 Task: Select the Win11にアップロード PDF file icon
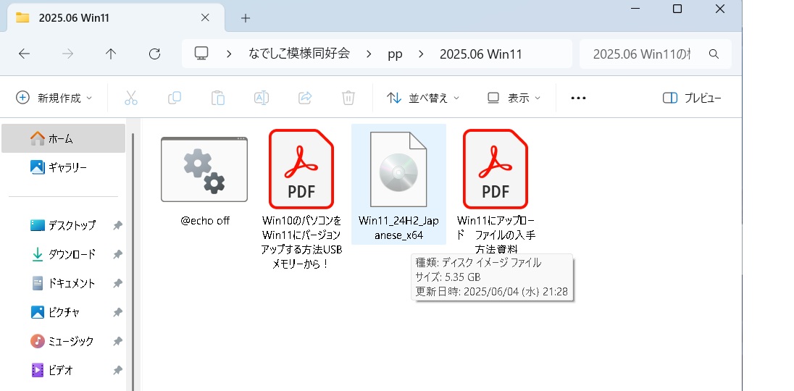click(x=496, y=169)
